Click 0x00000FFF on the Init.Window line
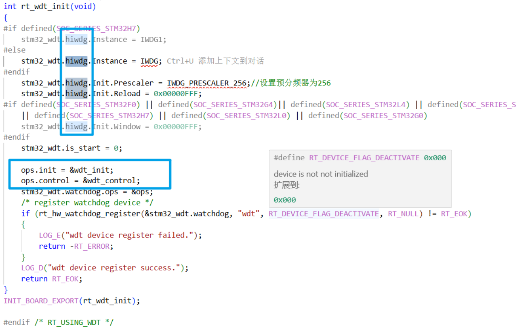Viewport: 525px width, 327px height. coord(176,127)
